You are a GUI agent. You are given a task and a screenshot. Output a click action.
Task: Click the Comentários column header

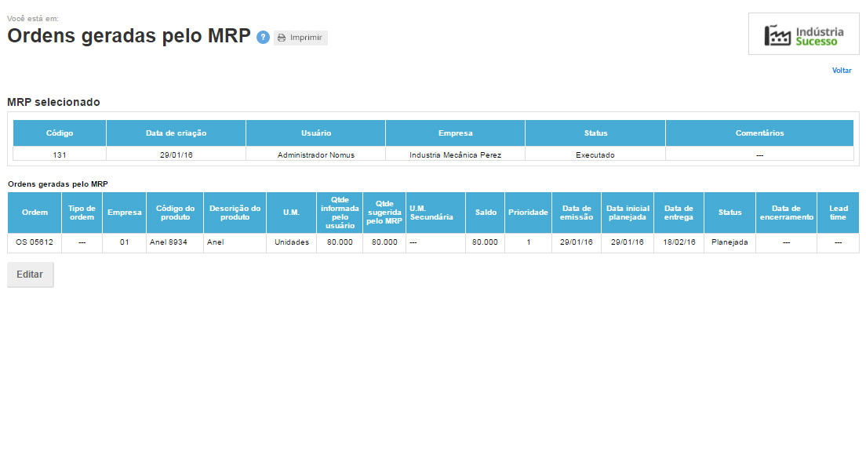759,133
